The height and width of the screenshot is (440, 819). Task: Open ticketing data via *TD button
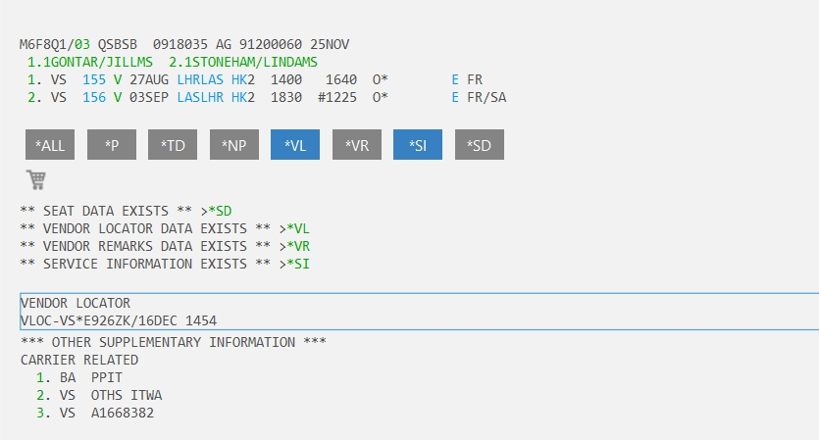tap(173, 145)
